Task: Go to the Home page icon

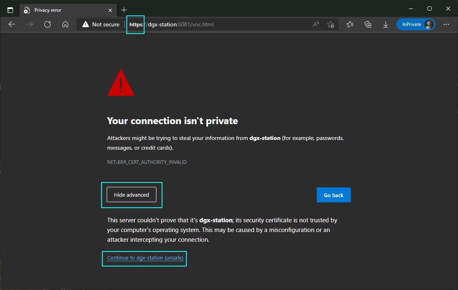Action: tap(65, 24)
